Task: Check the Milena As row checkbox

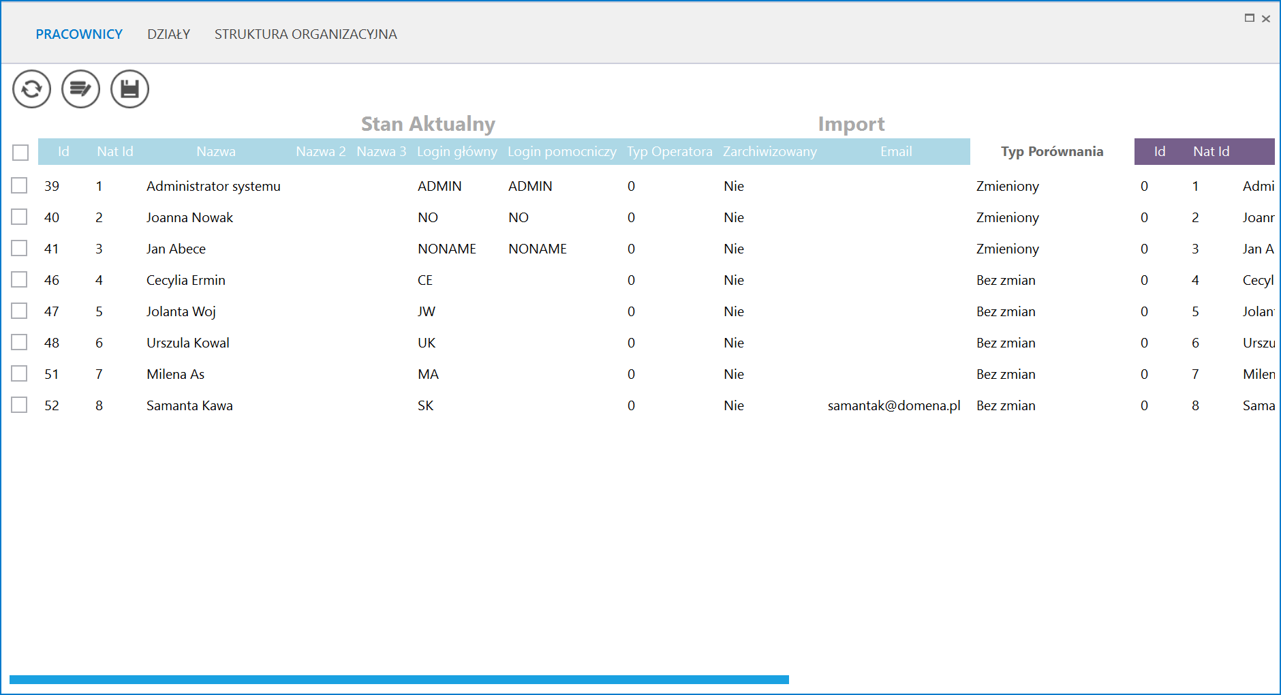Action: (x=19, y=373)
